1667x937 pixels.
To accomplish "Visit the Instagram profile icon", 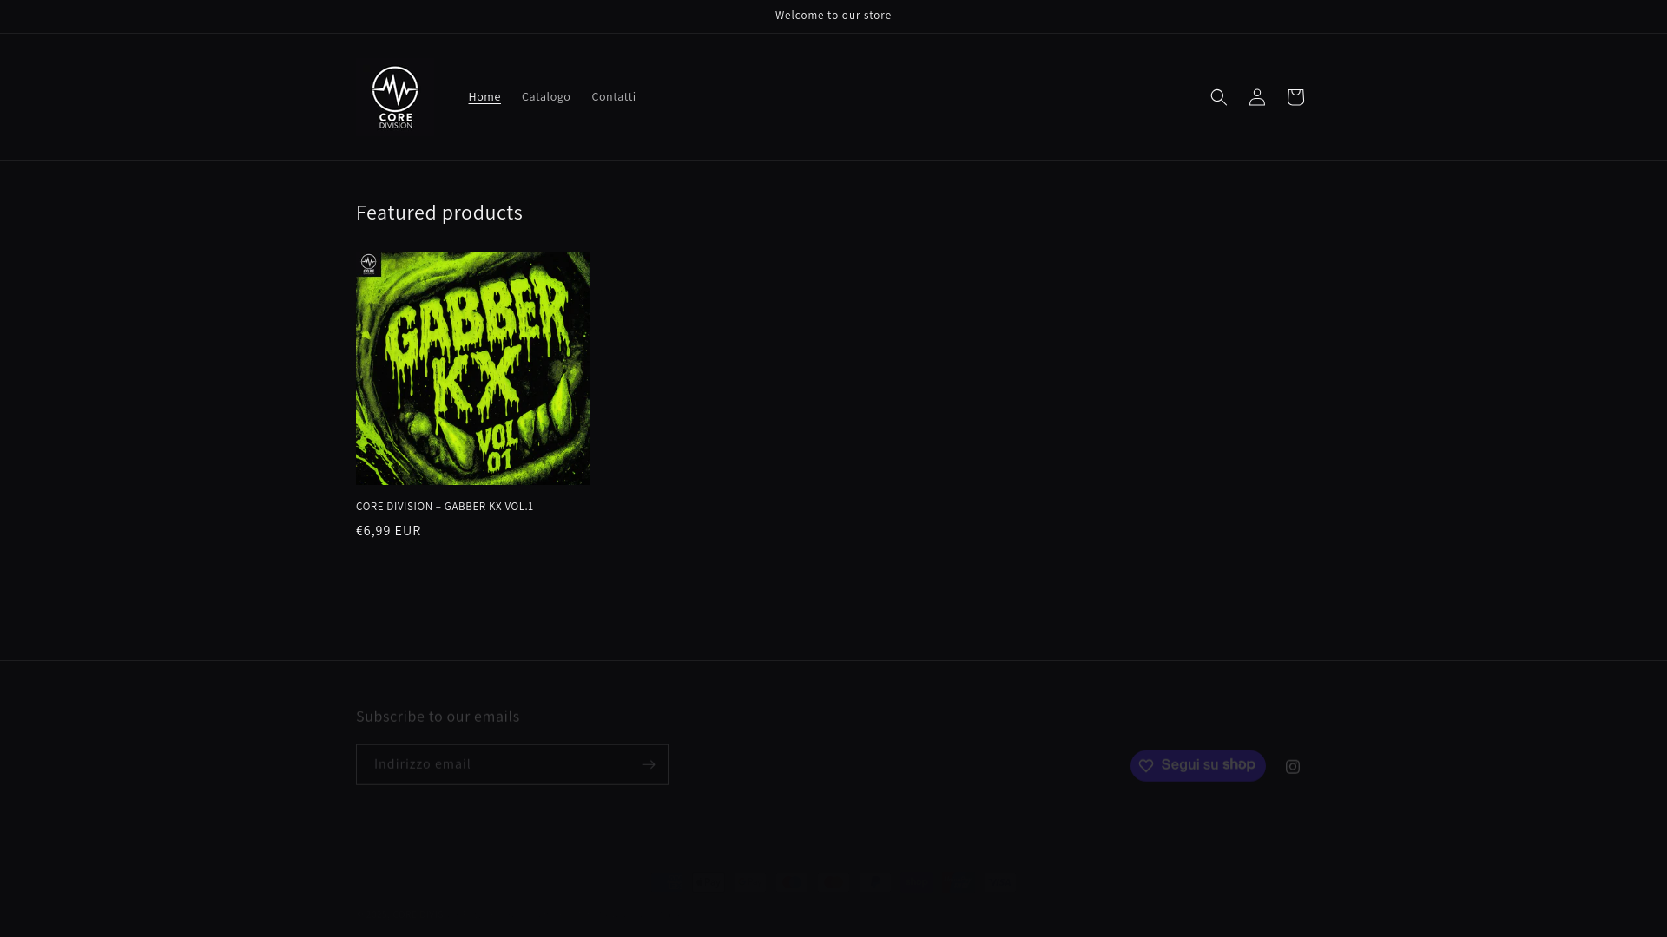I will pos(1293,766).
